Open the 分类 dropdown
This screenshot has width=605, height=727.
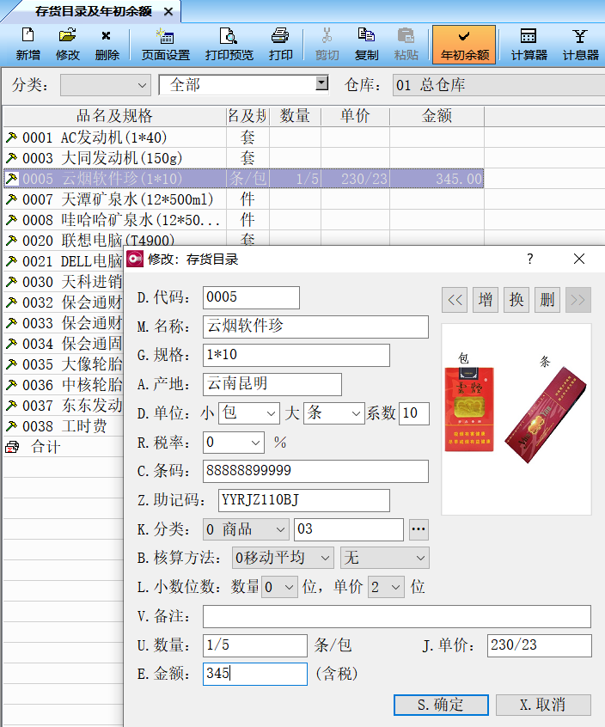tap(105, 85)
